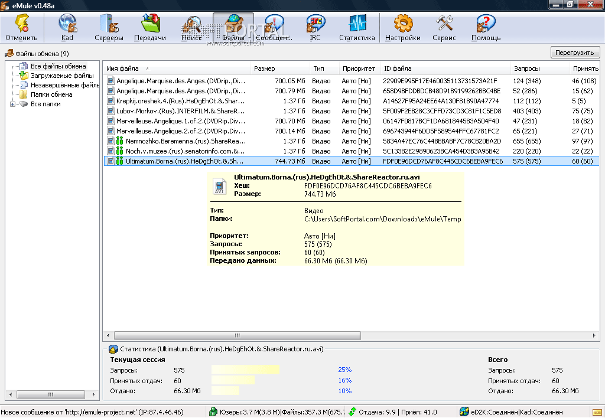
Task: Click the video file icon of Lubov.Morkov
Action: point(110,111)
